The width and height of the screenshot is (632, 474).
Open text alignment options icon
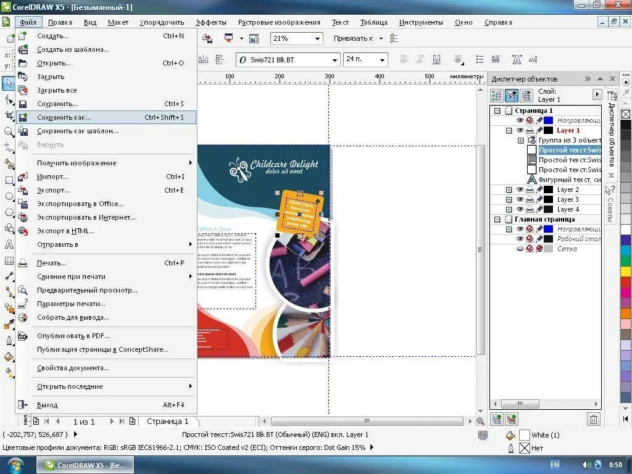459,60
